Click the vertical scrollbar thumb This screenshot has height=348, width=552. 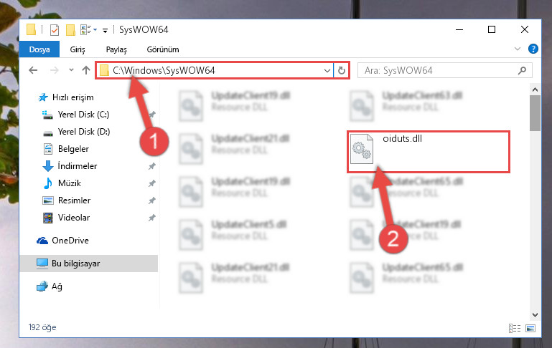(535, 112)
